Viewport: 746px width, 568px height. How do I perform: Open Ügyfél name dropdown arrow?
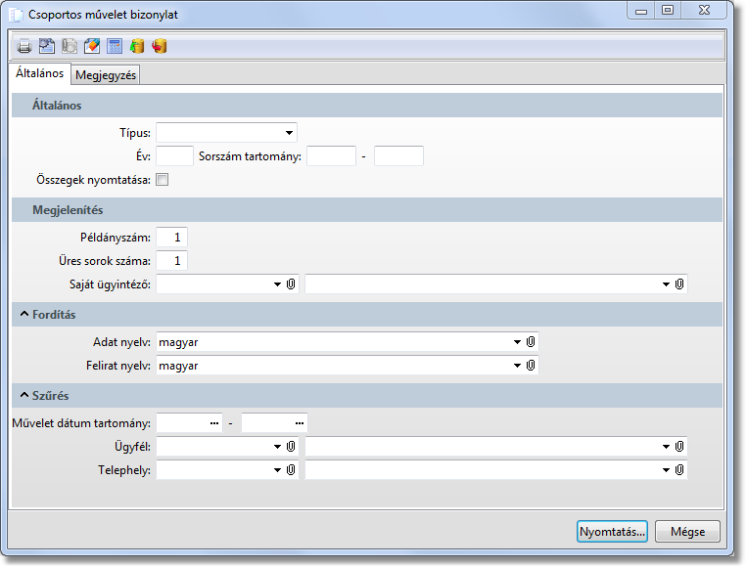(666, 447)
